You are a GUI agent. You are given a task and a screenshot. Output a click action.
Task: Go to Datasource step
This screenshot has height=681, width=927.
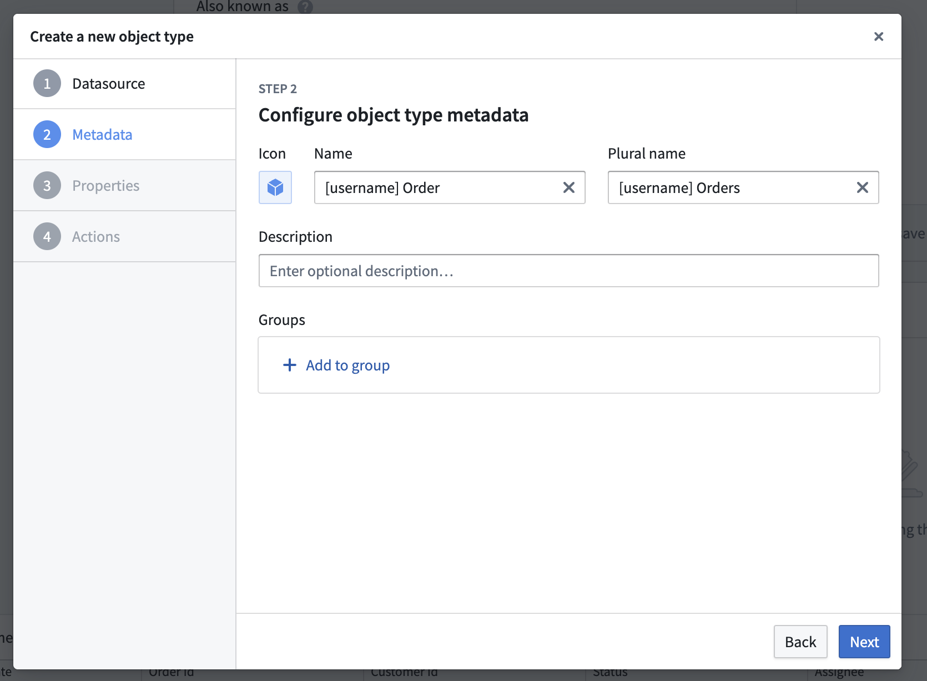pyautogui.click(x=109, y=84)
